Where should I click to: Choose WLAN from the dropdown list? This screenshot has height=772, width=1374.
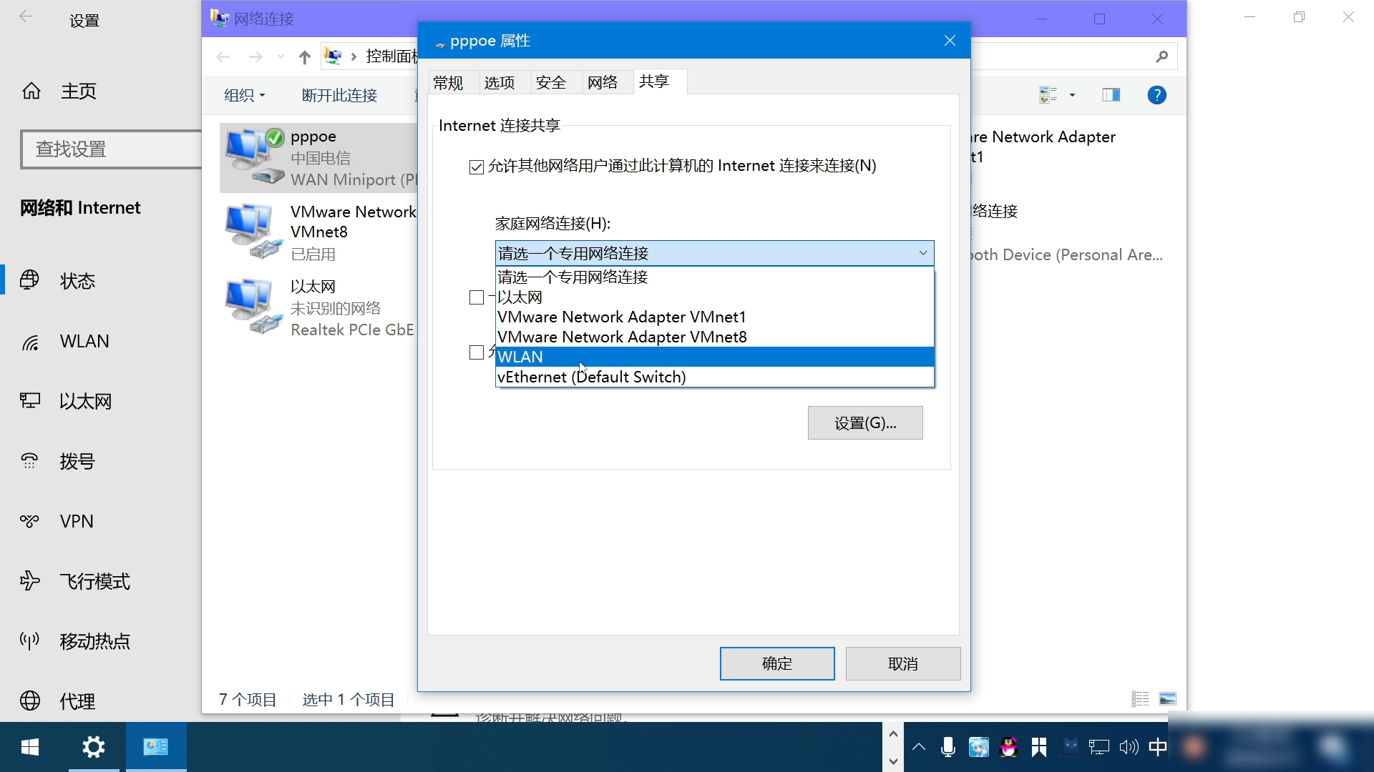pyautogui.click(x=520, y=357)
